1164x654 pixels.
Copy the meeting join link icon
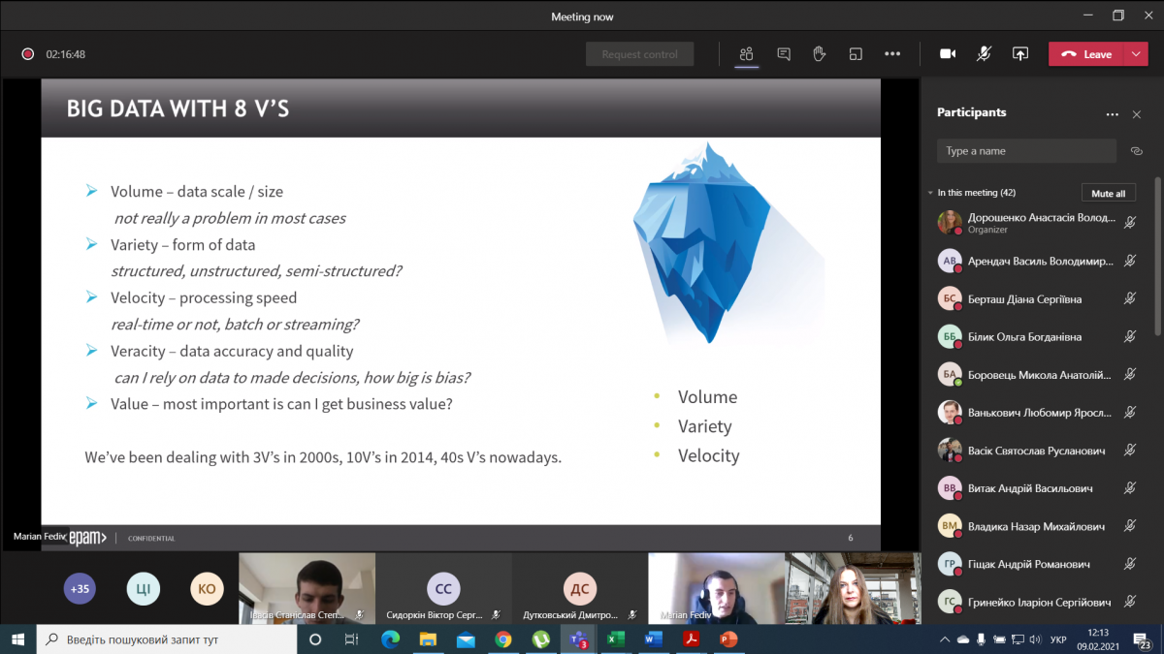point(1137,151)
